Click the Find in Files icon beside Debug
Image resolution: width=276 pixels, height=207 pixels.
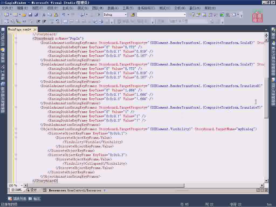click(133, 15)
